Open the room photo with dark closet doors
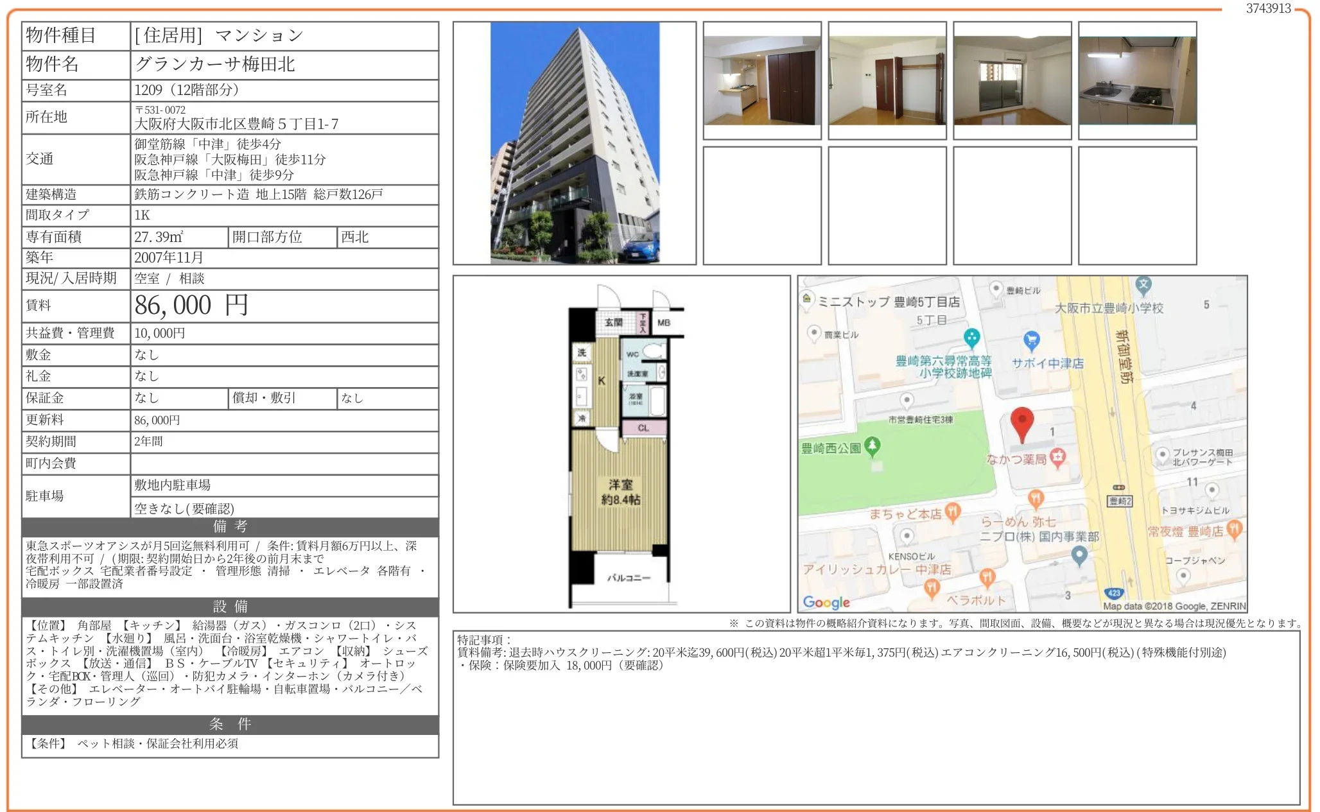The height and width of the screenshot is (812, 1320). (762, 81)
